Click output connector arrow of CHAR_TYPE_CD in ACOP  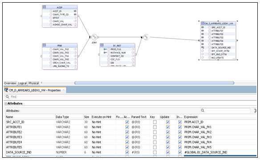[75, 15]
